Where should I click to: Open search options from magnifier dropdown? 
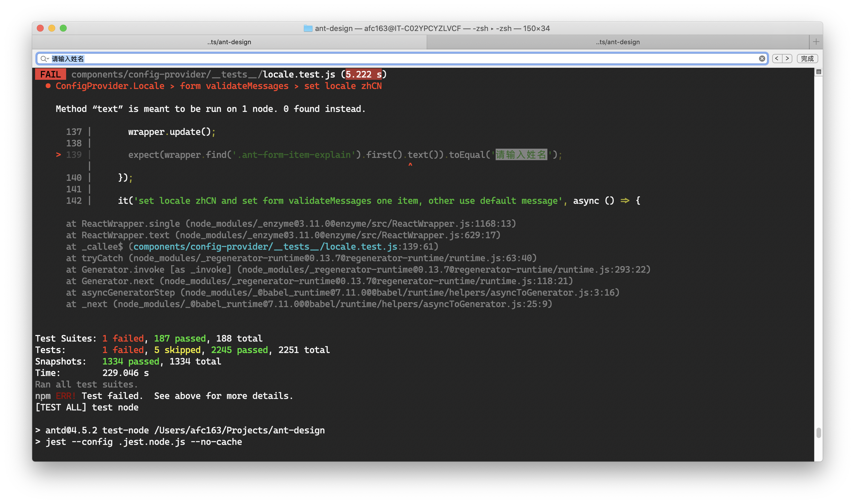point(45,59)
